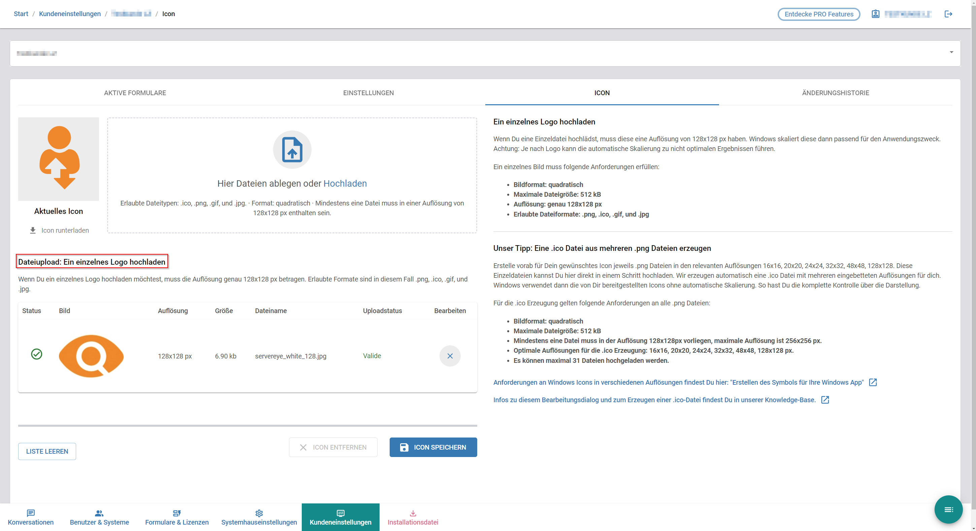Click the Icon runterladen download icon
Screen dimensions: 976x531
pos(33,230)
